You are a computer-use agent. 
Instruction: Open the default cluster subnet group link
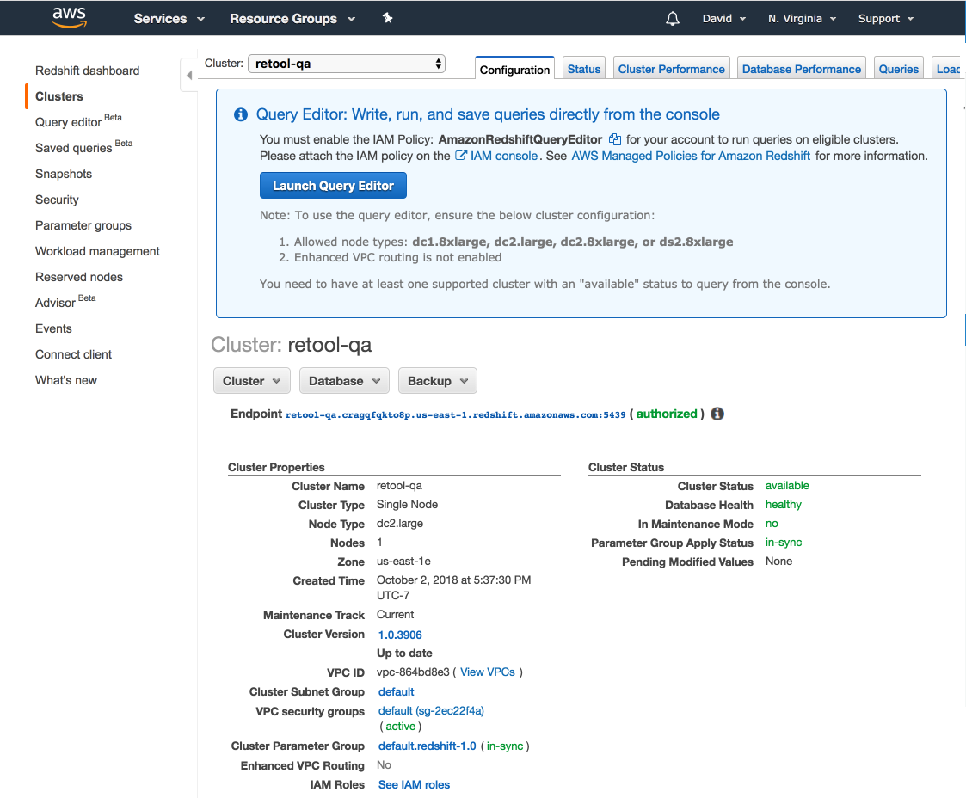pyautogui.click(x=397, y=691)
